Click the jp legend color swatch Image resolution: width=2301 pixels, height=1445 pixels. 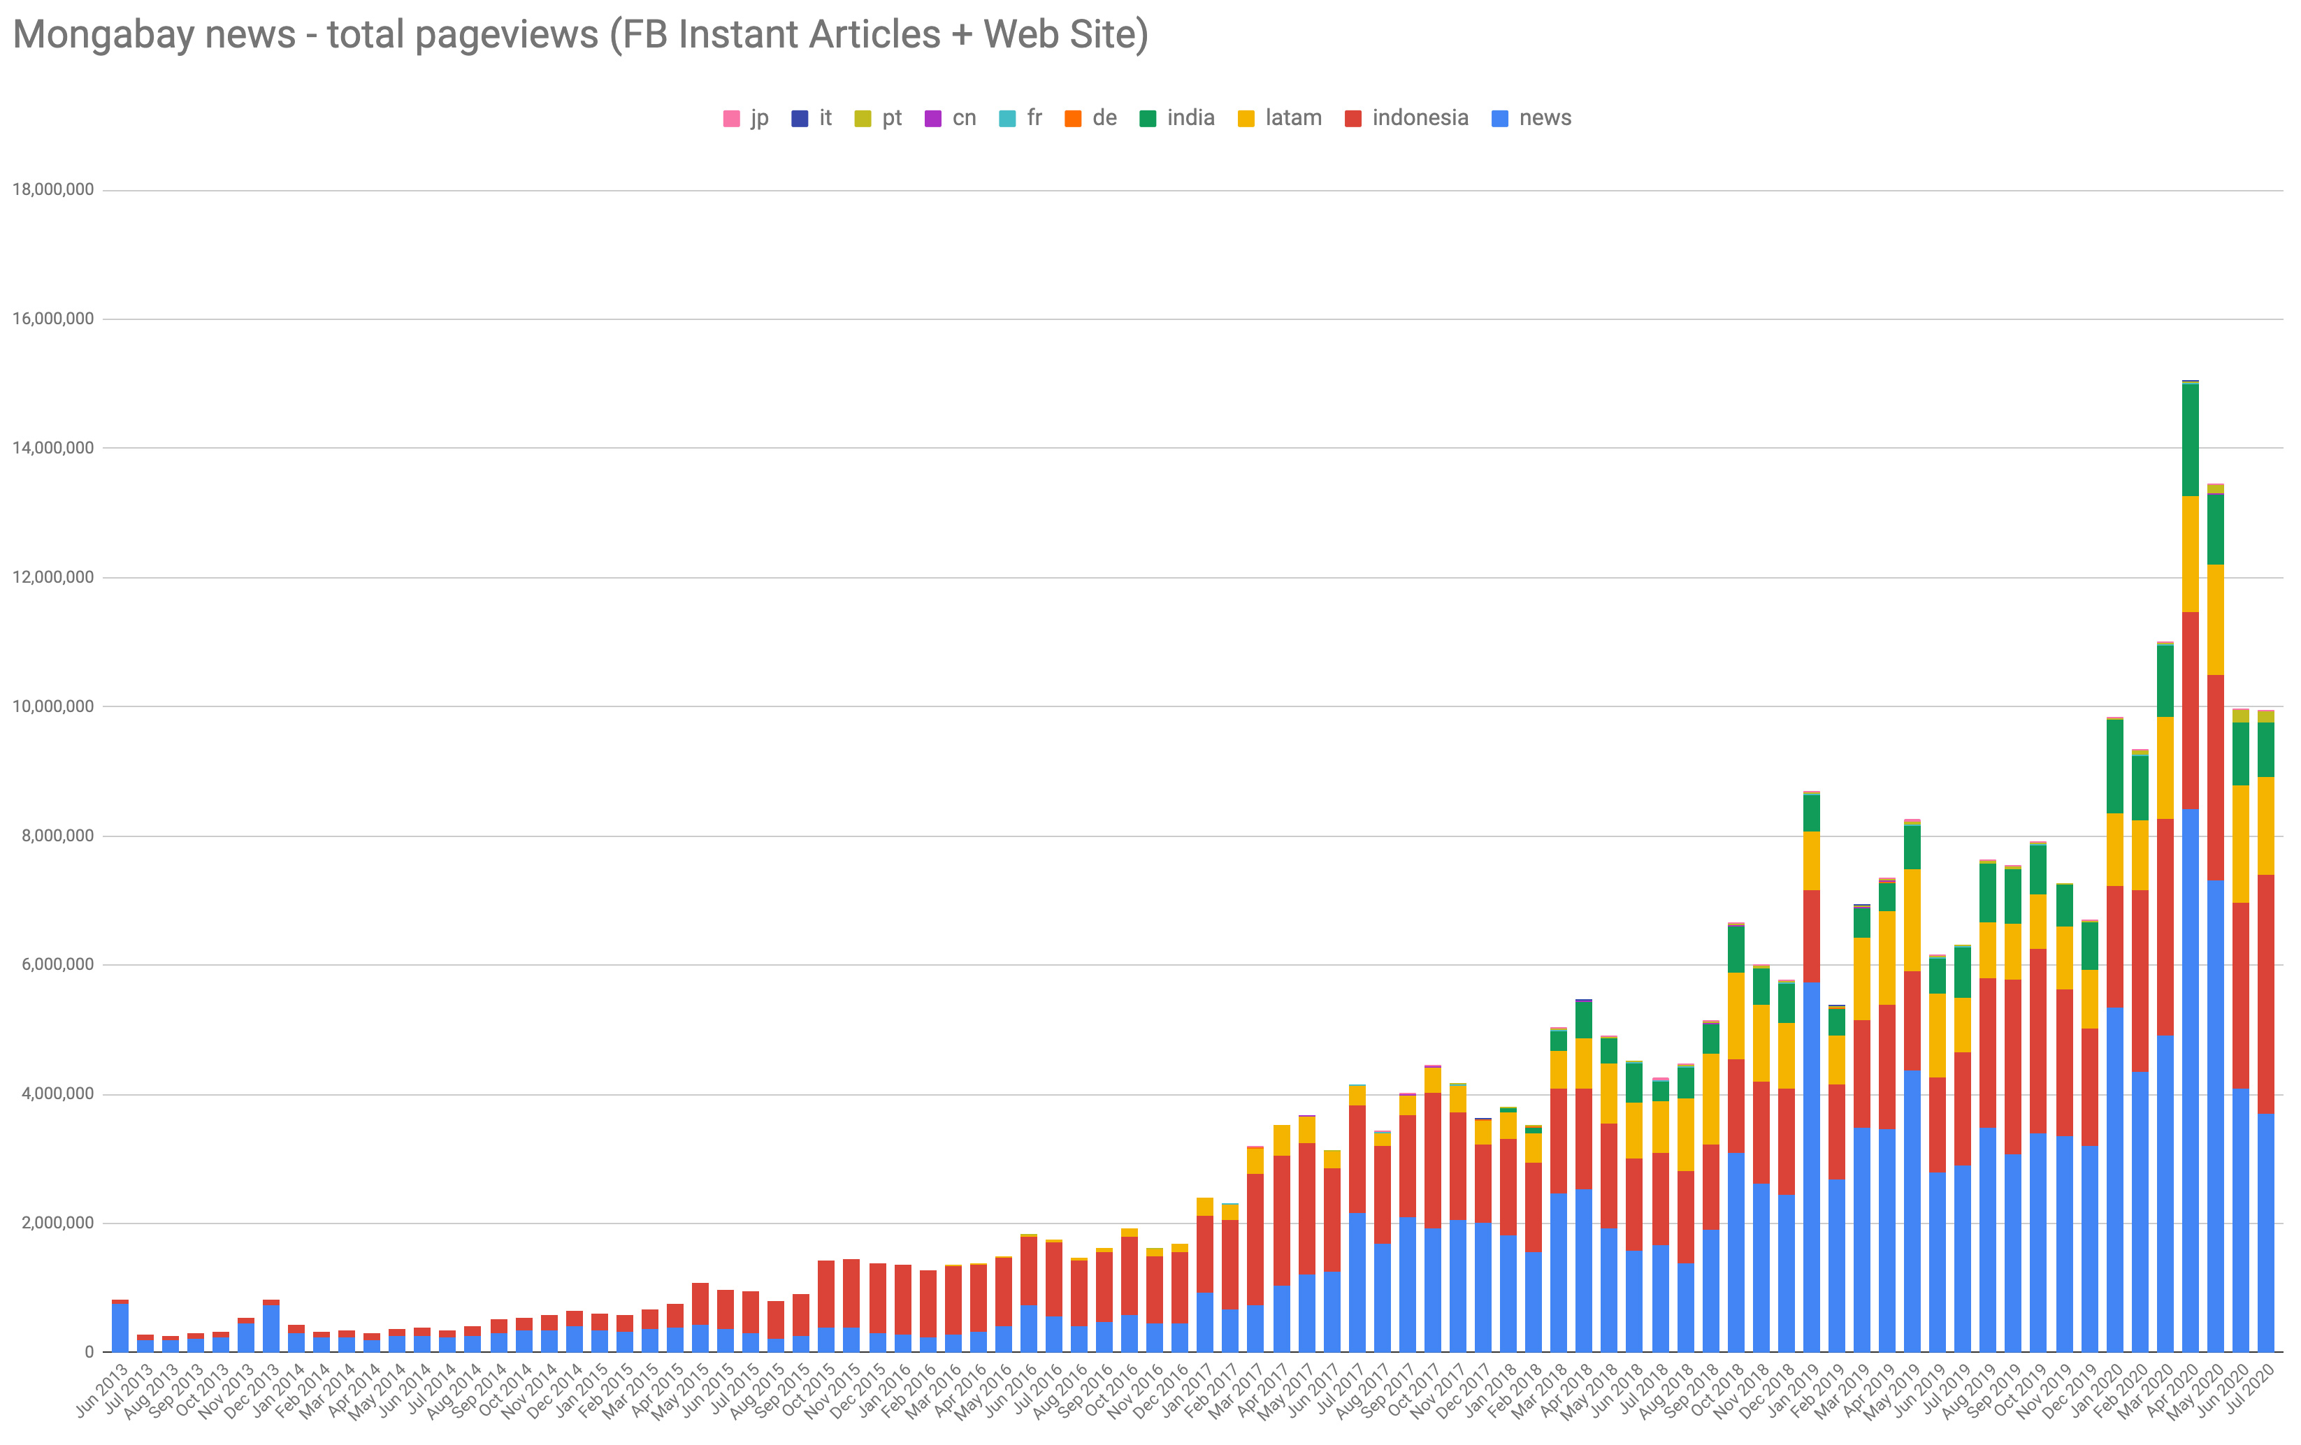click(x=731, y=118)
